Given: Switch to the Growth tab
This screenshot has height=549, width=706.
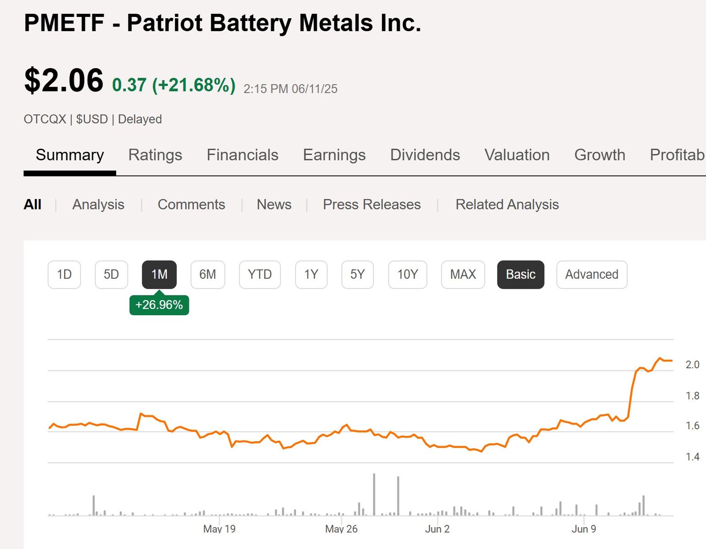Looking at the screenshot, I should click(599, 155).
